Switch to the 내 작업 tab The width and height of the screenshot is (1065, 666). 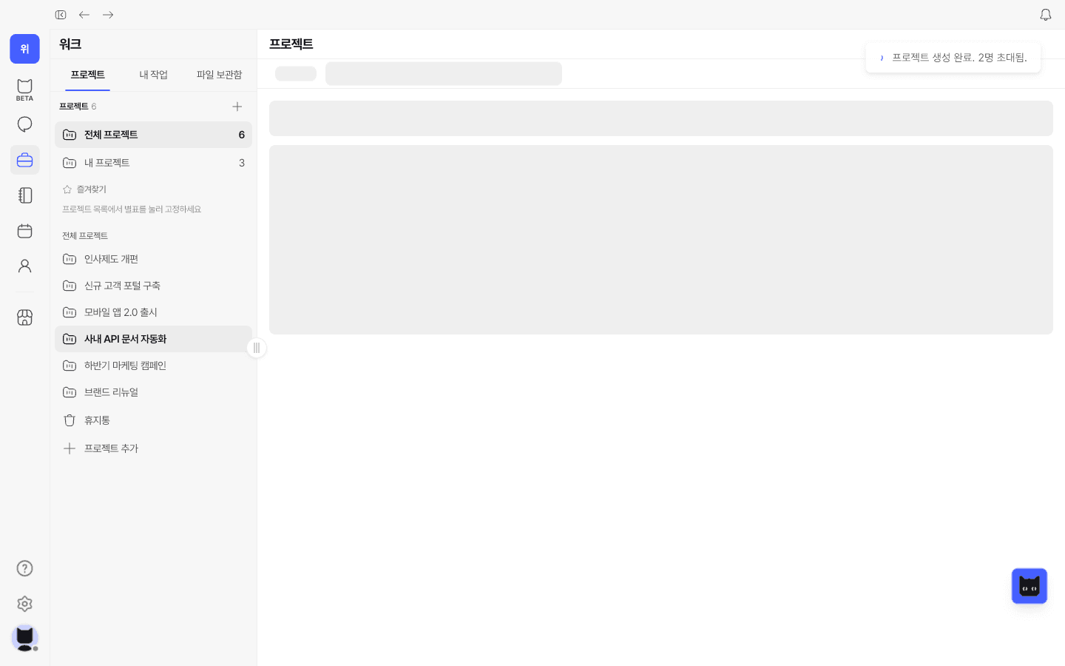click(x=153, y=75)
